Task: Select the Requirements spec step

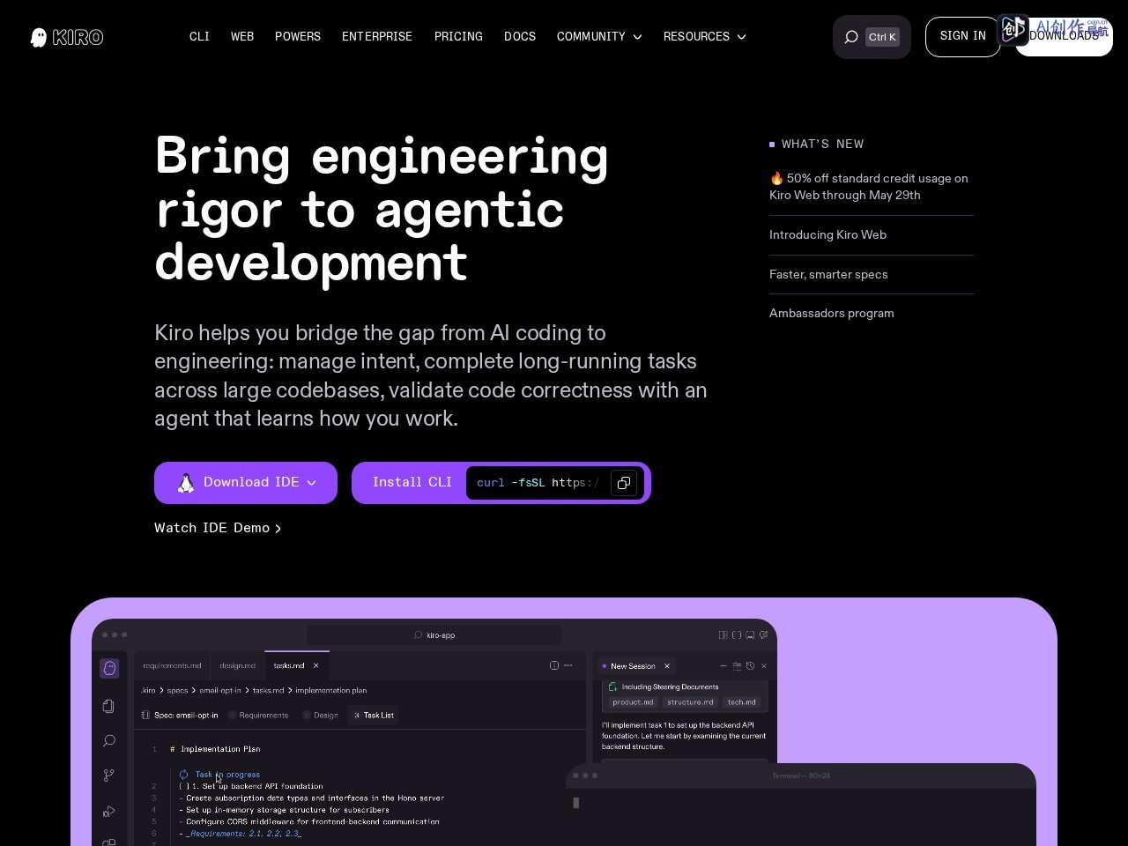Action: 258,715
